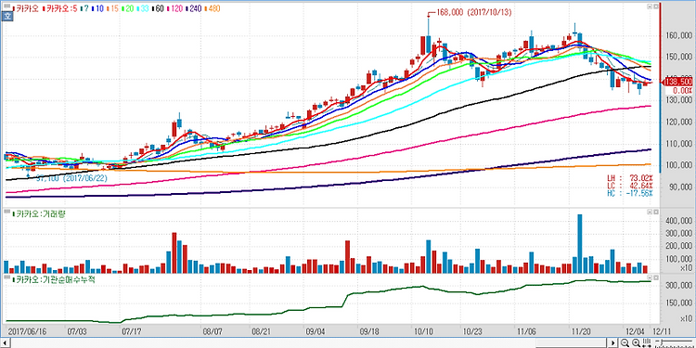Maximize the 거래량 volume panel
This screenshot has height=348, width=696.
click(x=655, y=213)
